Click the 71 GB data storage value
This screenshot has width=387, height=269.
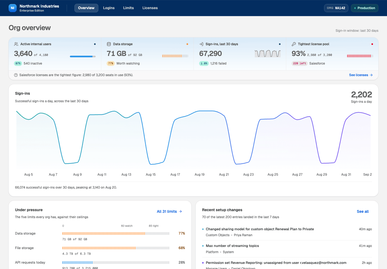(x=116, y=54)
